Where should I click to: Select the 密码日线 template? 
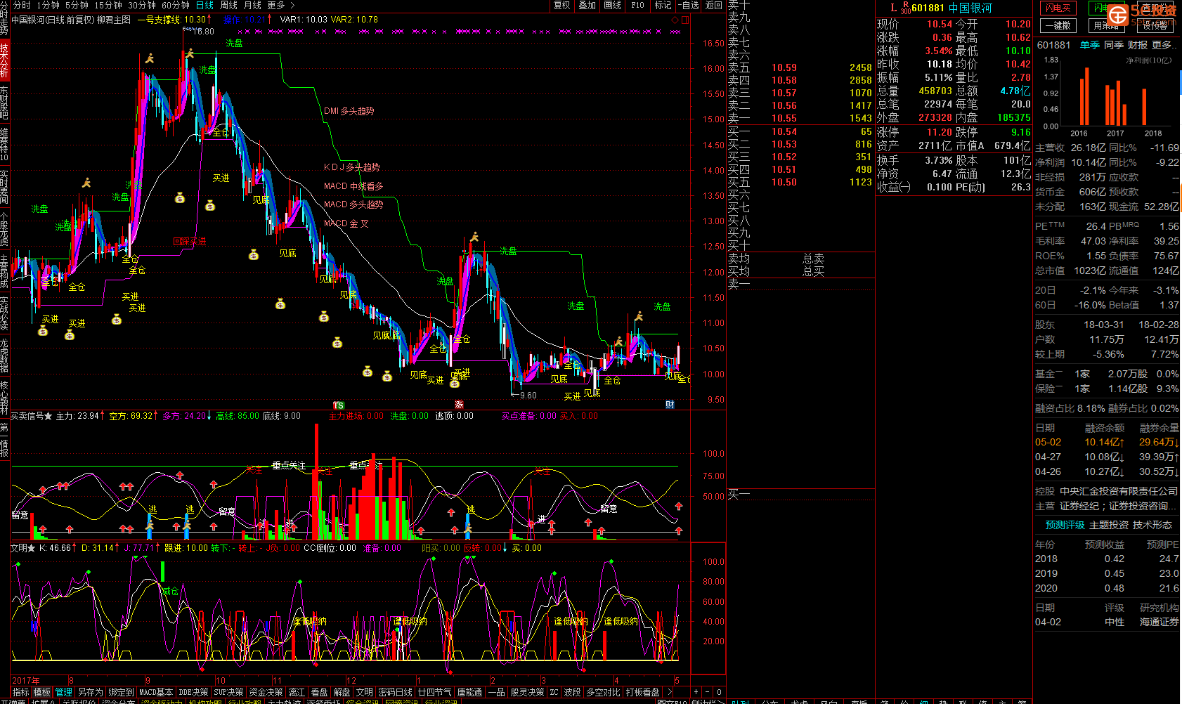[x=396, y=692]
